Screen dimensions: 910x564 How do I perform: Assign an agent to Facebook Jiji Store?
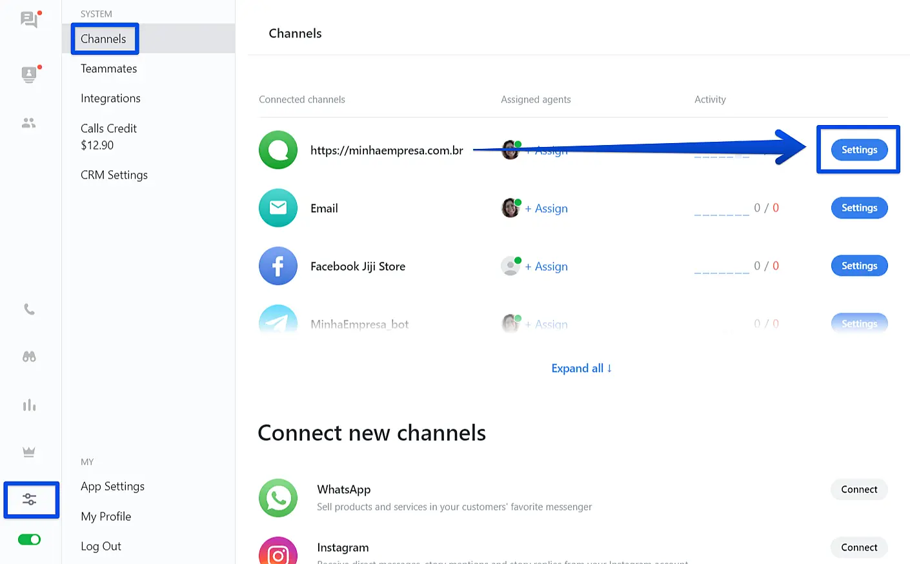(x=546, y=267)
